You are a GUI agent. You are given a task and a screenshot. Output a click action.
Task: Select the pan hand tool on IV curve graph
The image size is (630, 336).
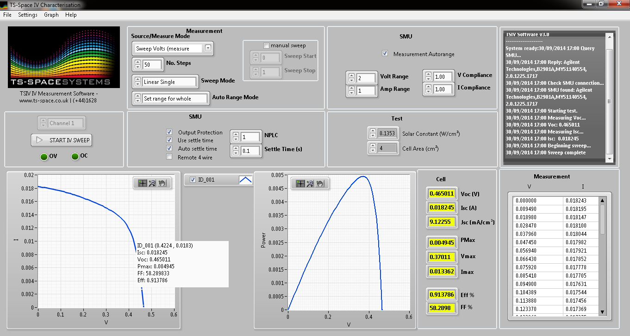(x=162, y=183)
